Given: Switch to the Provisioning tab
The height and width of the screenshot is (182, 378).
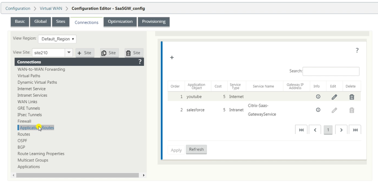Looking at the screenshot, I should (154, 22).
